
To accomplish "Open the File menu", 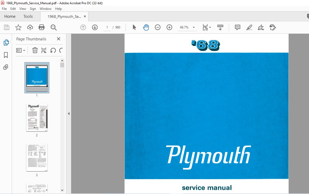I will [x=4, y=9].
